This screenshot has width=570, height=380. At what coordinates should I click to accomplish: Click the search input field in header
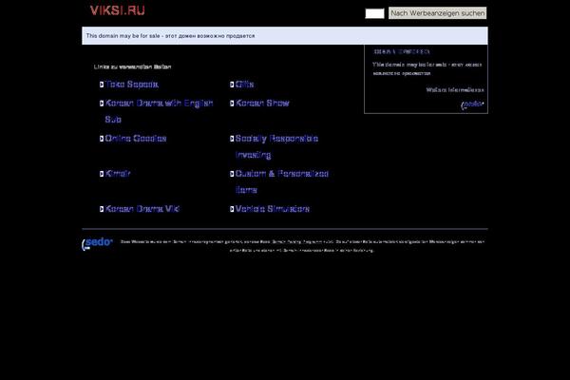[374, 13]
